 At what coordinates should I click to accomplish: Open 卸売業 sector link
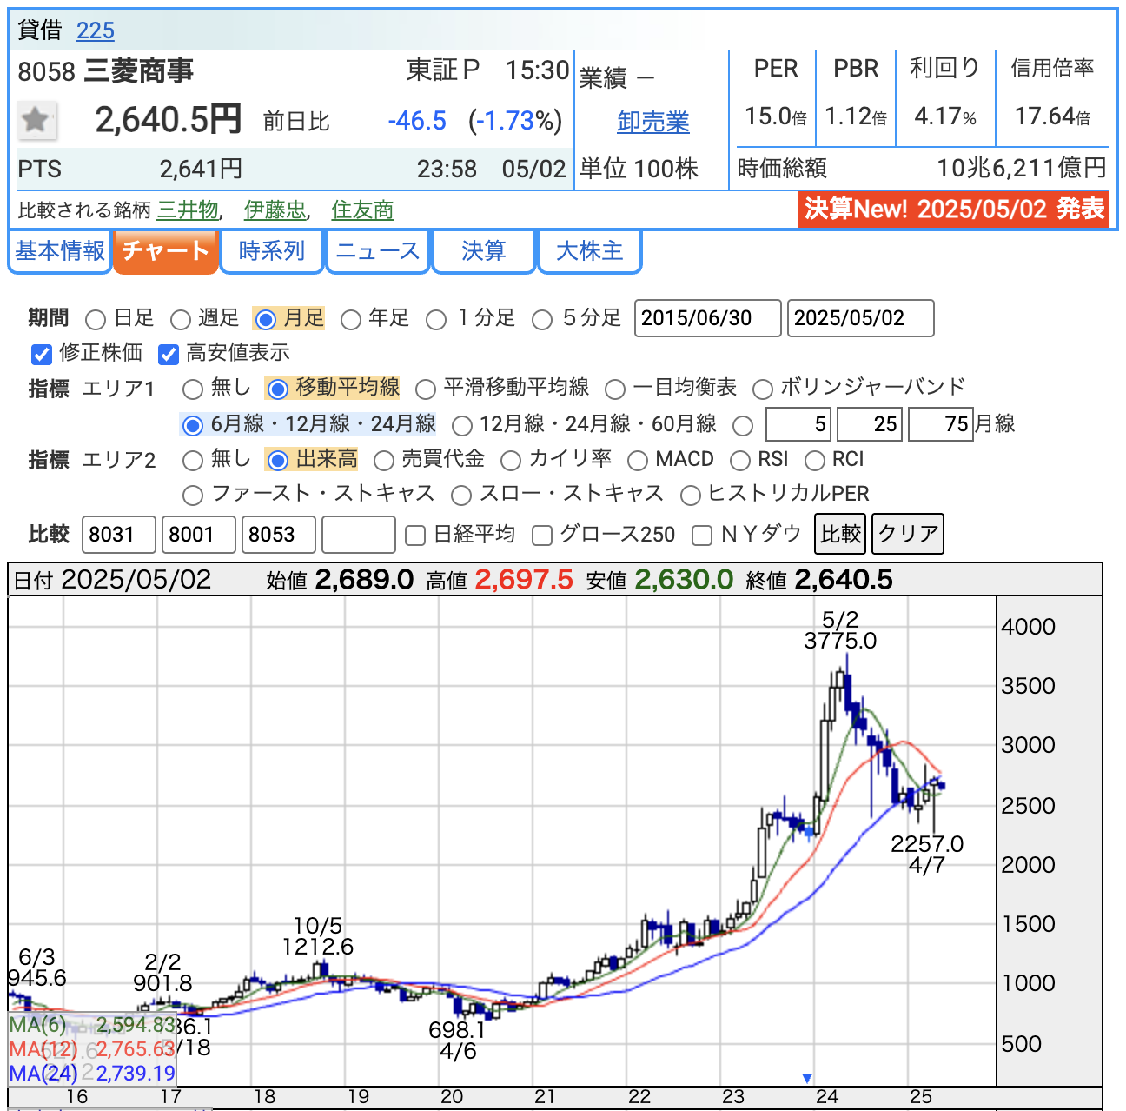tap(653, 123)
